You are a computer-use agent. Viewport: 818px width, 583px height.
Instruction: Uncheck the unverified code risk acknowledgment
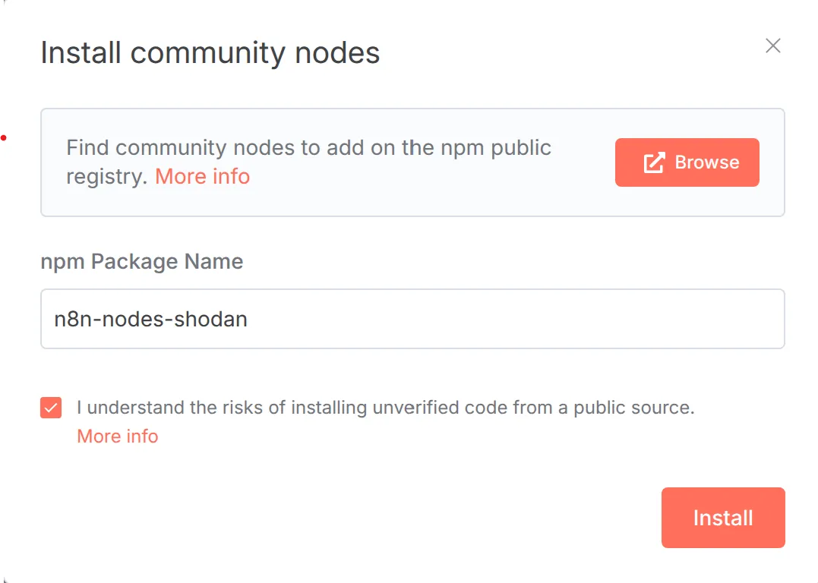50,408
